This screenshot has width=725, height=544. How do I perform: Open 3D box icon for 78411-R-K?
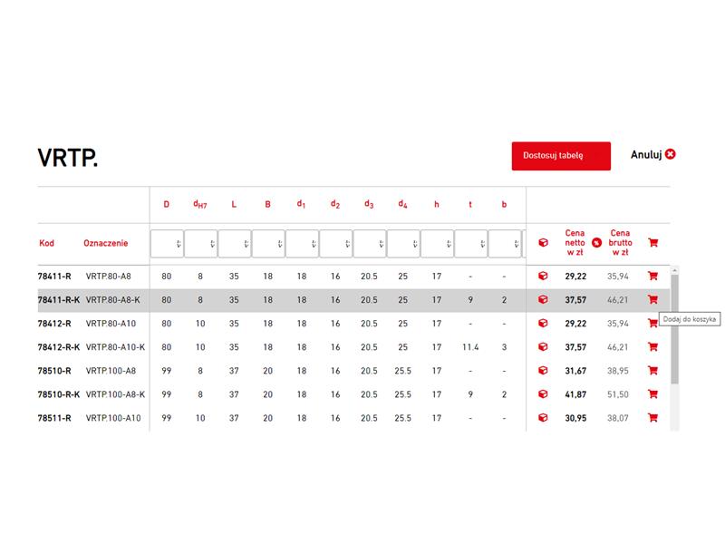543,300
